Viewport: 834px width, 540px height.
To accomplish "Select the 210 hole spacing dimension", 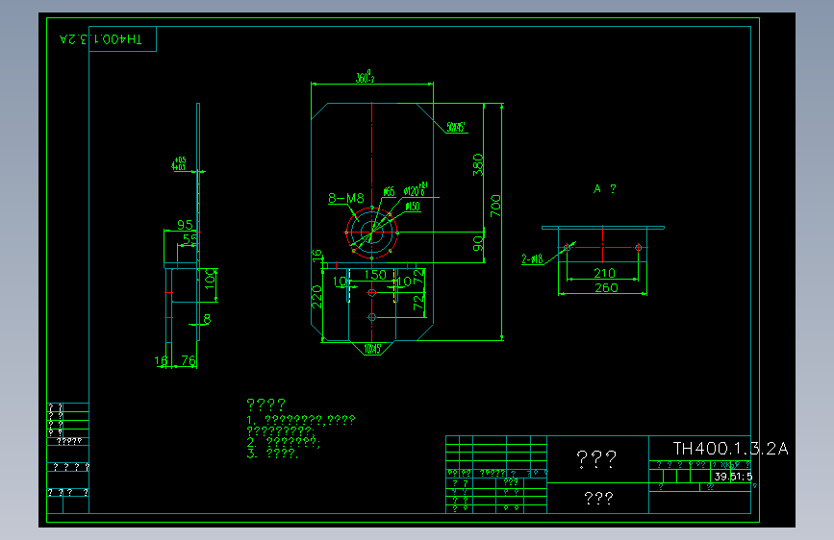I will [604, 273].
